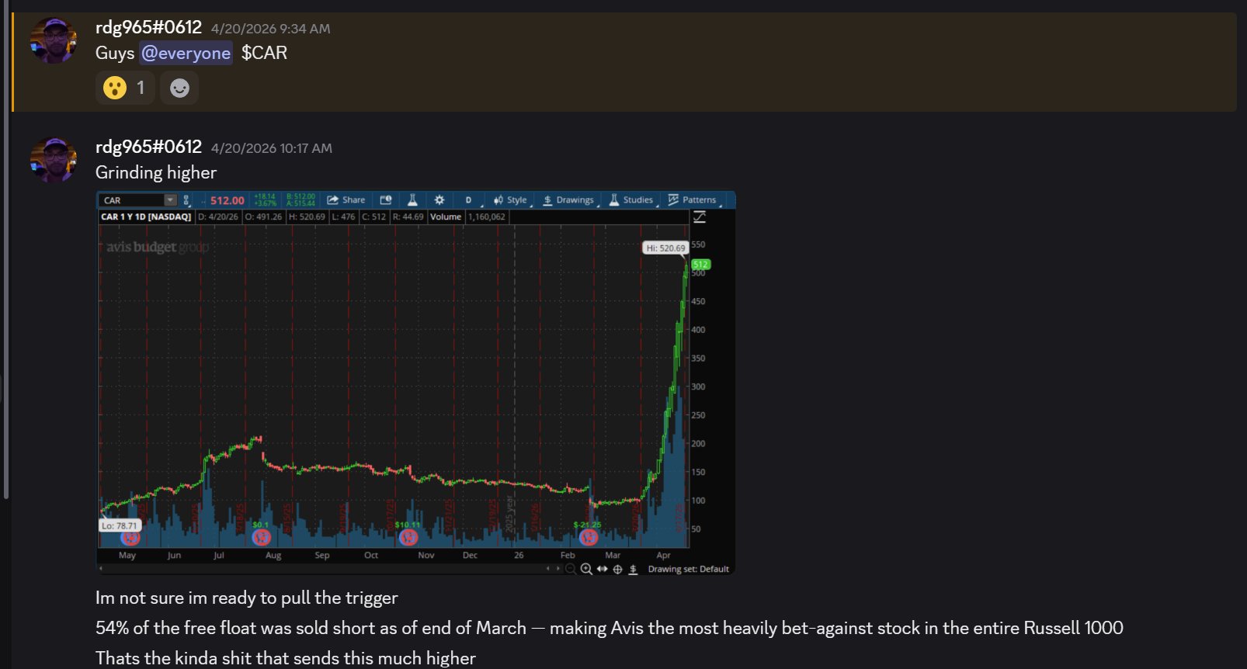This screenshot has width=1247, height=669.
Task: Click username rdg965#0612 at 9:34 AM
Action: 148,27
